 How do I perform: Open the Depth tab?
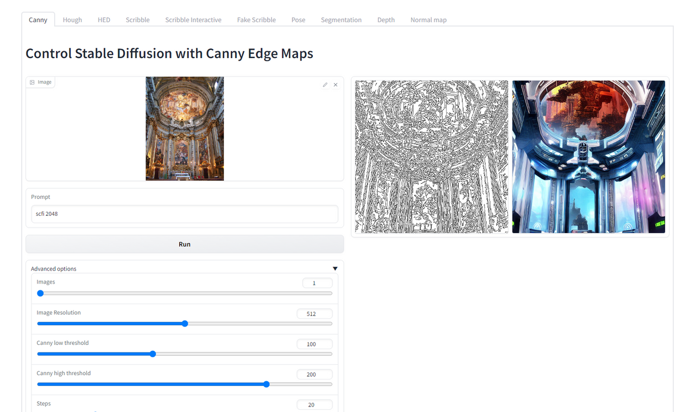[x=386, y=20]
